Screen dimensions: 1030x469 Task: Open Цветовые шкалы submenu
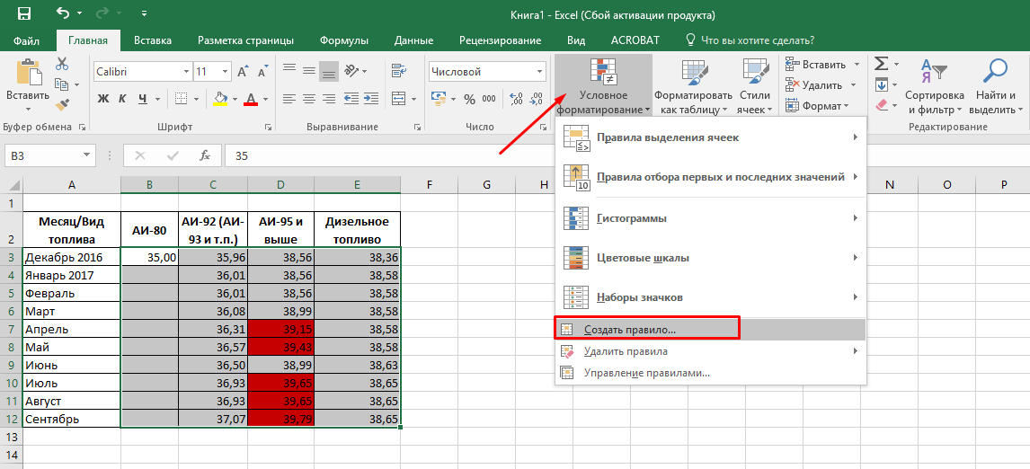711,258
